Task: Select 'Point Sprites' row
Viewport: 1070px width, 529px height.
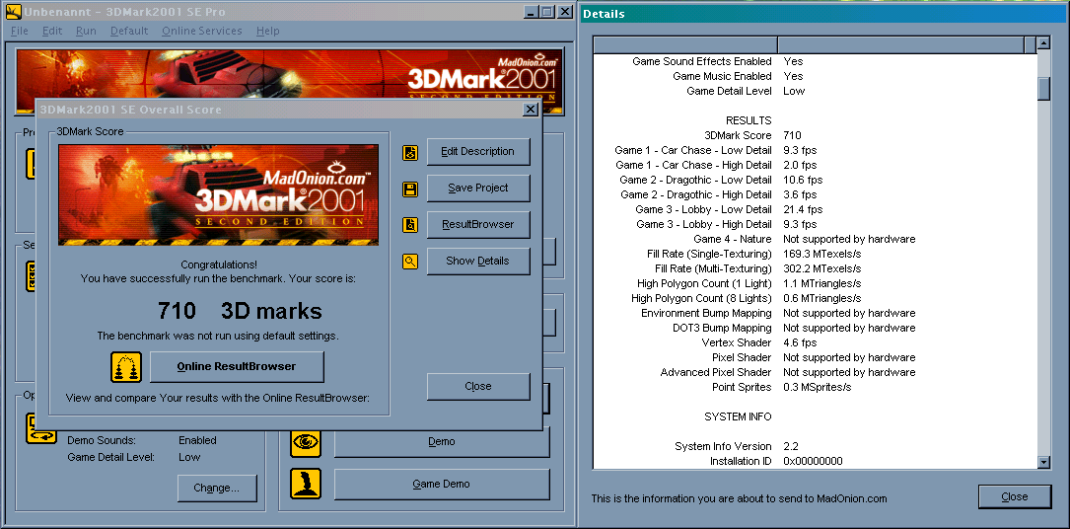Action: click(x=815, y=387)
